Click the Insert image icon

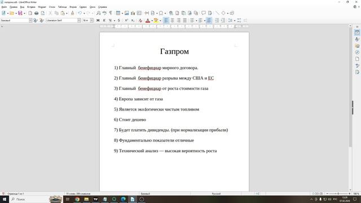point(126,13)
